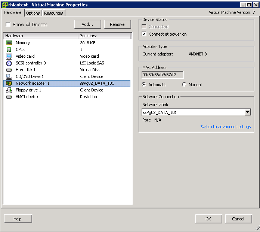Select Network adapter 1 row label

point(32,83)
